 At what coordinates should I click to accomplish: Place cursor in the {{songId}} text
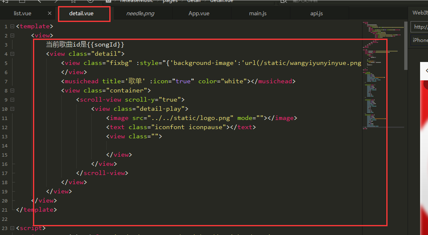(x=106, y=44)
